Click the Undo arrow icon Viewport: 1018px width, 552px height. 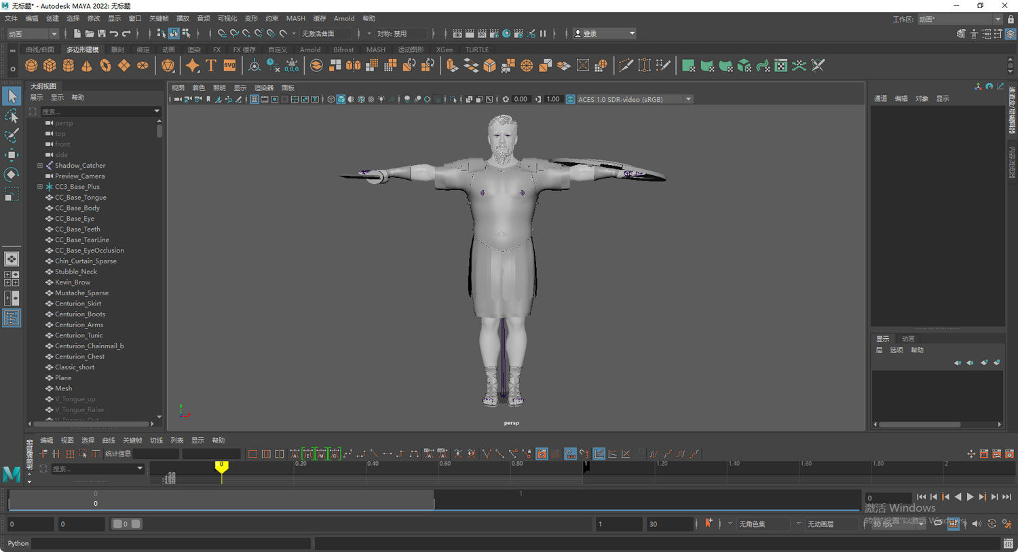[114, 33]
